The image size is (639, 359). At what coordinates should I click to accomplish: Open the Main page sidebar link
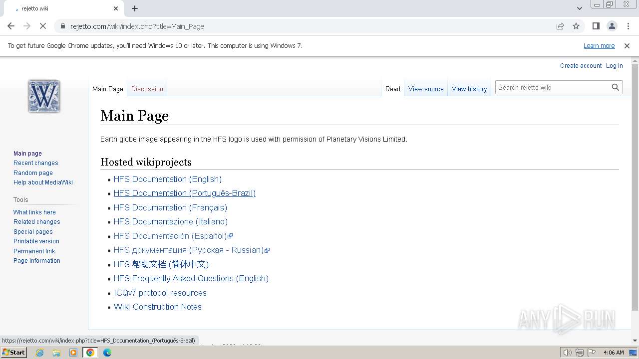[27, 154]
